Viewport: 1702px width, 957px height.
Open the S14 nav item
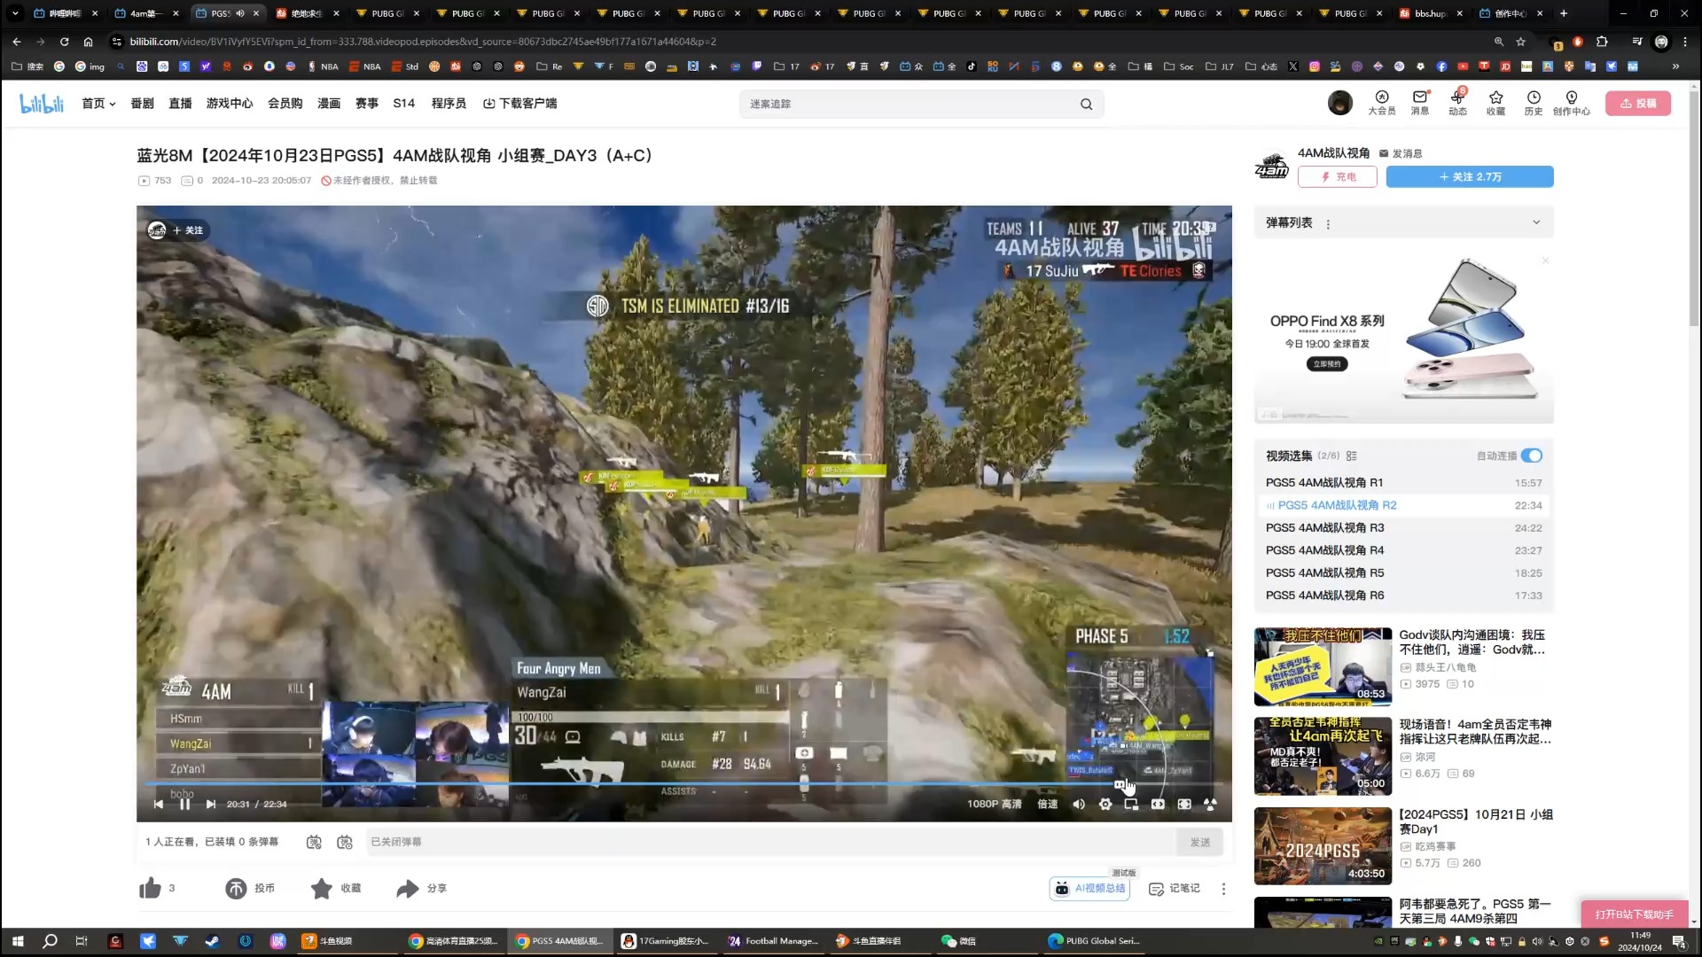click(404, 104)
